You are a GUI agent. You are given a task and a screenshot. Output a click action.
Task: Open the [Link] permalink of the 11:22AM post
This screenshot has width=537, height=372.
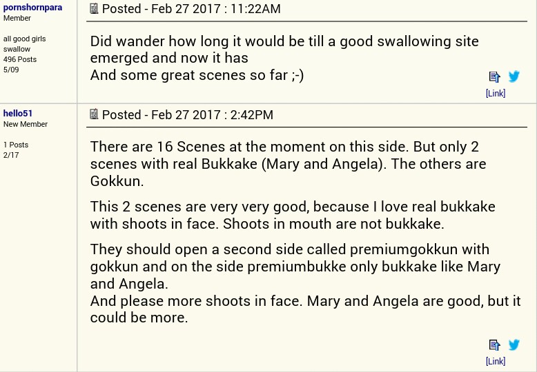[495, 93]
